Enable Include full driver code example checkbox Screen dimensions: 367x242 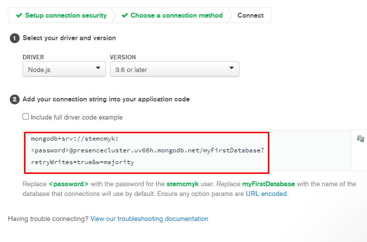pos(26,116)
